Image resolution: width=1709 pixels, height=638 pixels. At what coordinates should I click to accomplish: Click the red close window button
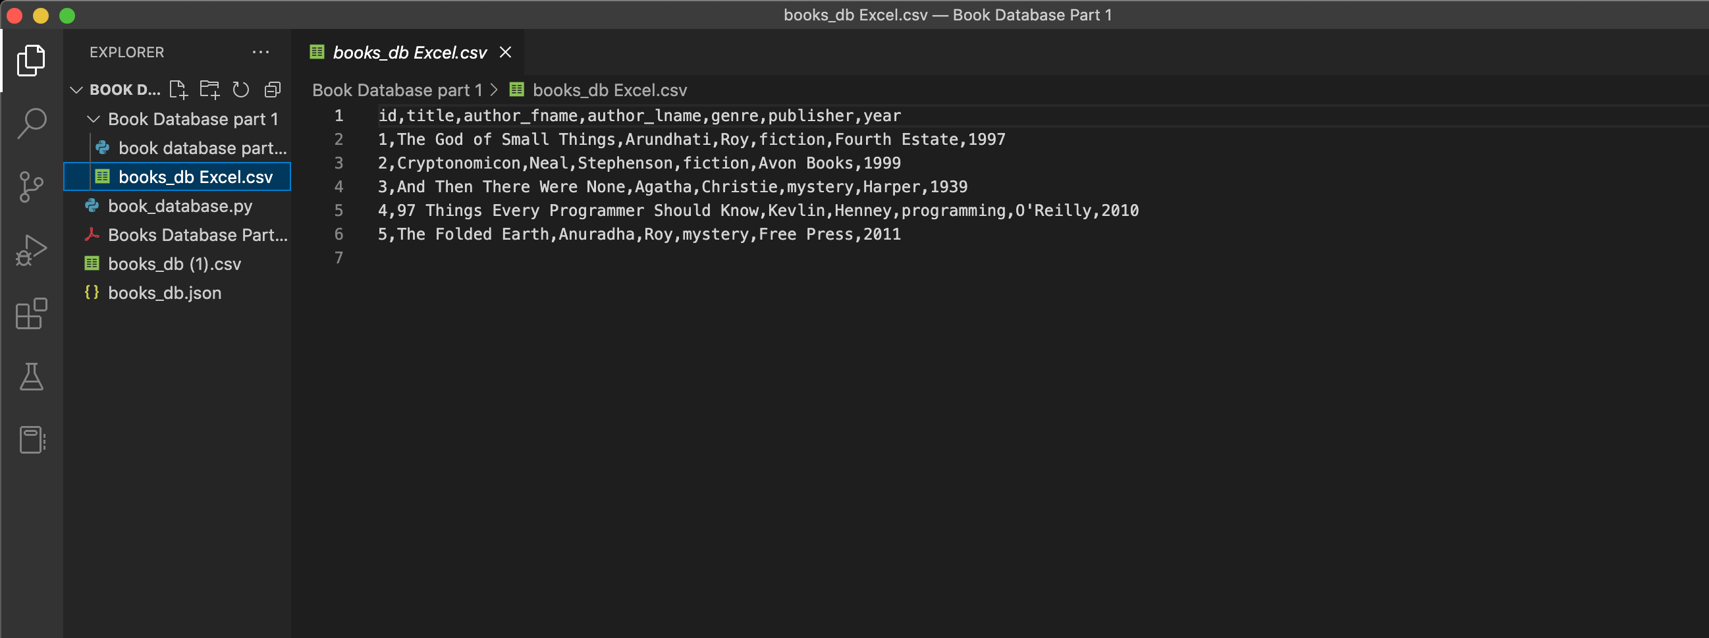click(x=14, y=15)
